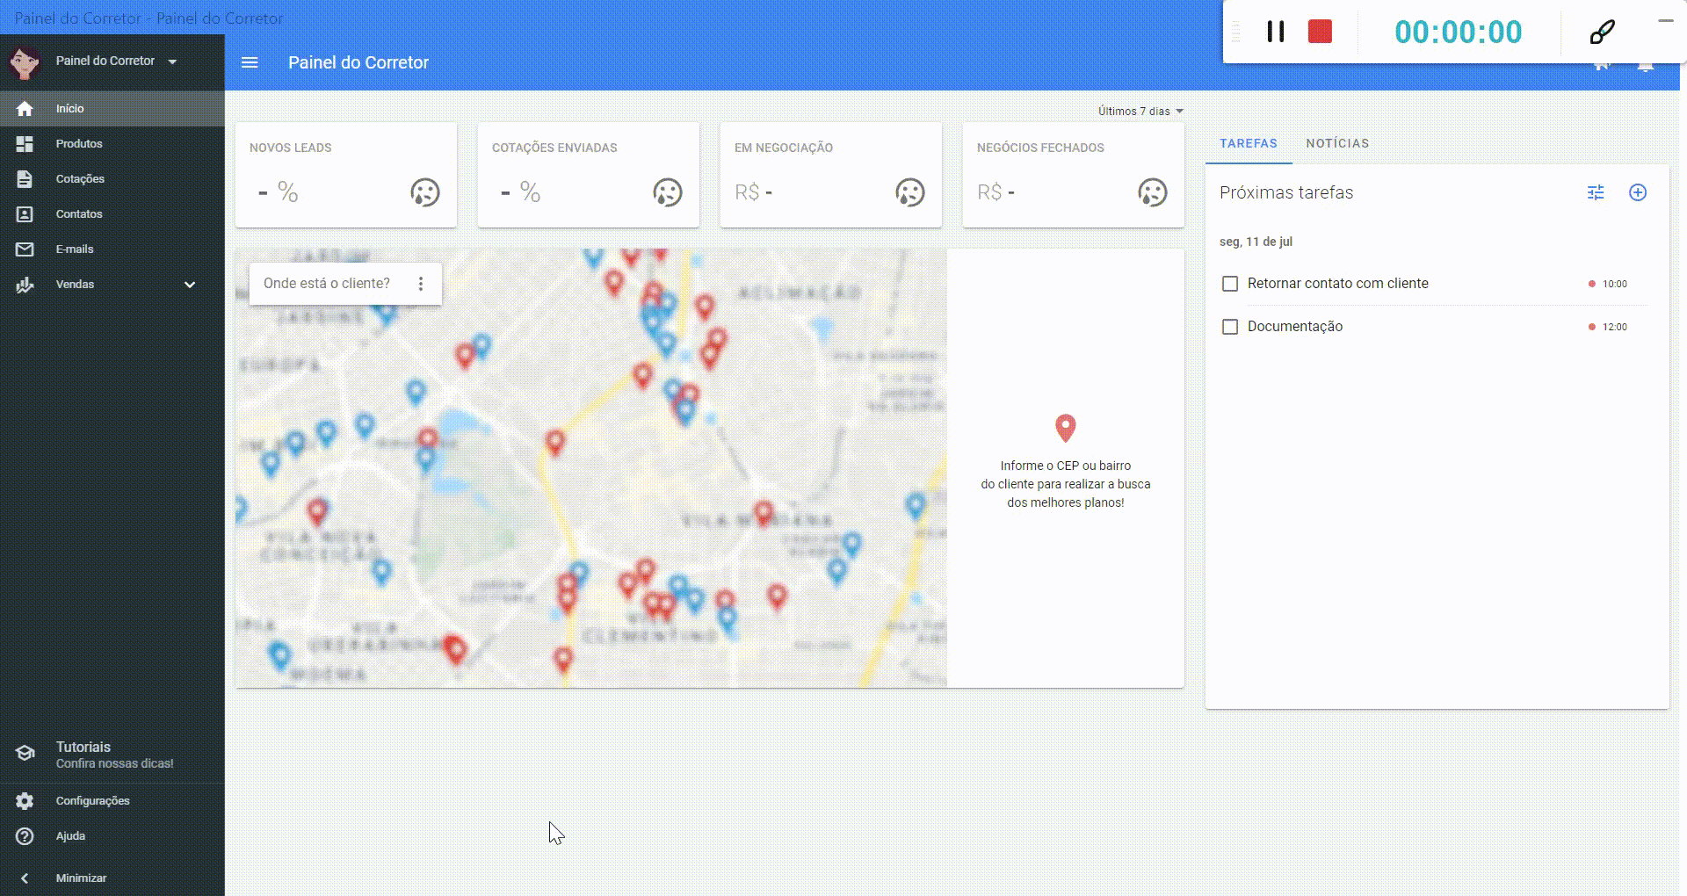Image resolution: width=1687 pixels, height=896 pixels.
Task: Click the 12:00 task time
Action: tap(1615, 327)
